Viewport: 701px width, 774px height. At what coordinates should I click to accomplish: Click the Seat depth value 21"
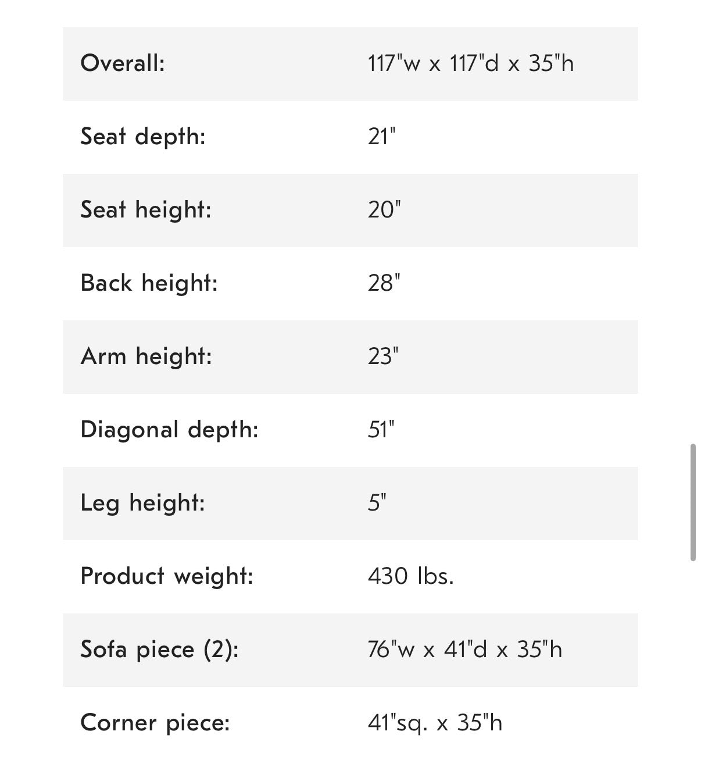pos(381,137)
